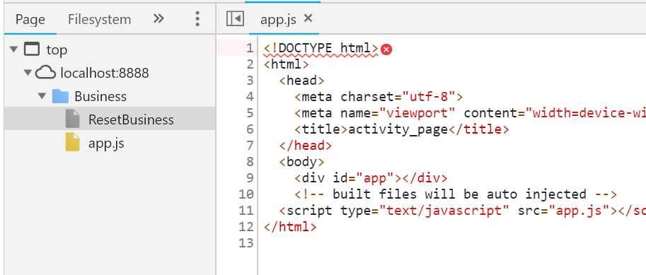Click line number 9 in gutter
The image size is (646, 275).
point(250,178)
